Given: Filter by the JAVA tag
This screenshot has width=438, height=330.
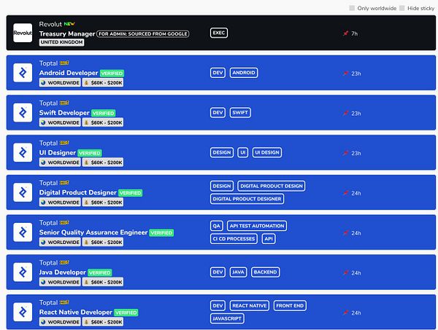Looking at the screenshot, I should coord(238,272).
